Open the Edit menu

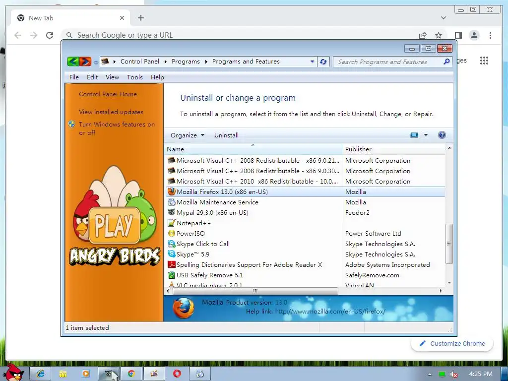[x=92, y=77]
